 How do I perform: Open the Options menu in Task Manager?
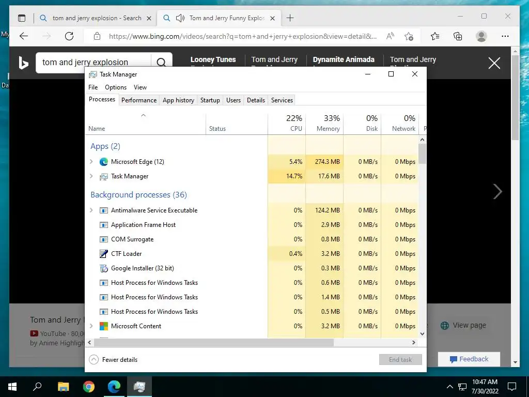(x=116, y=87)
